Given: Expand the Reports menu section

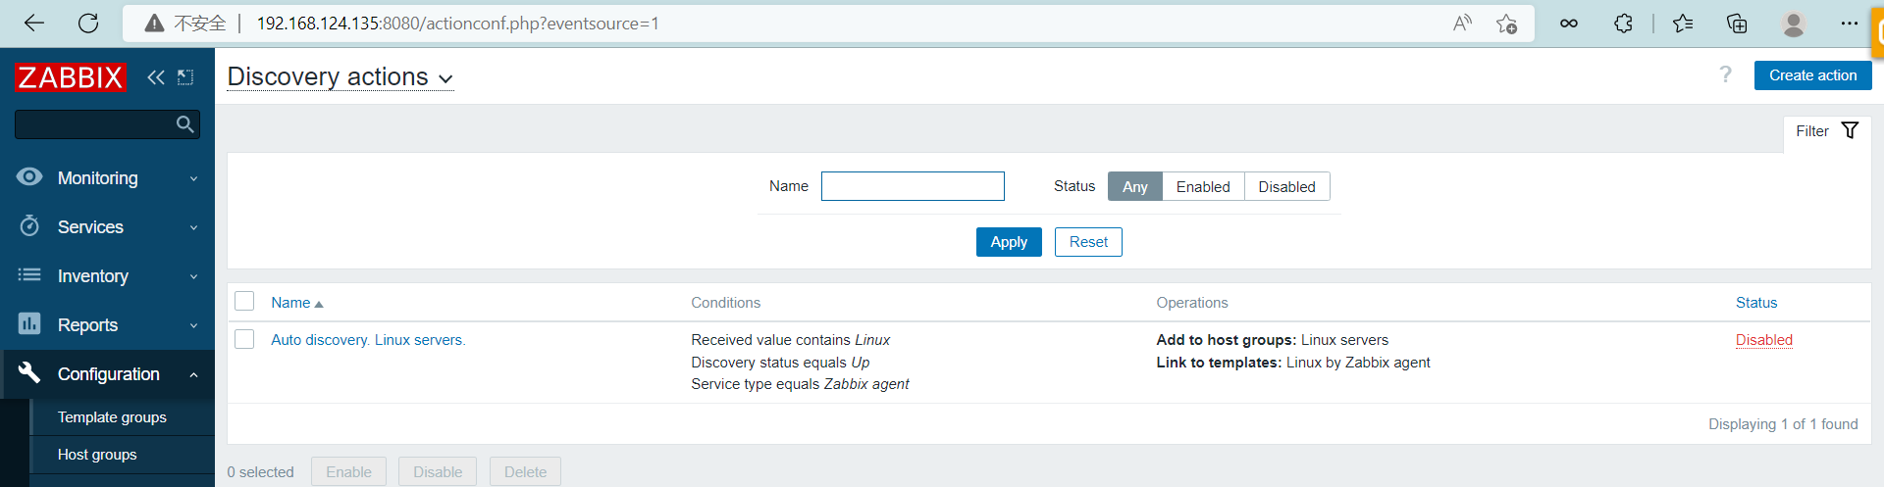Looking at the screenshot, I should tap(108, 325).
